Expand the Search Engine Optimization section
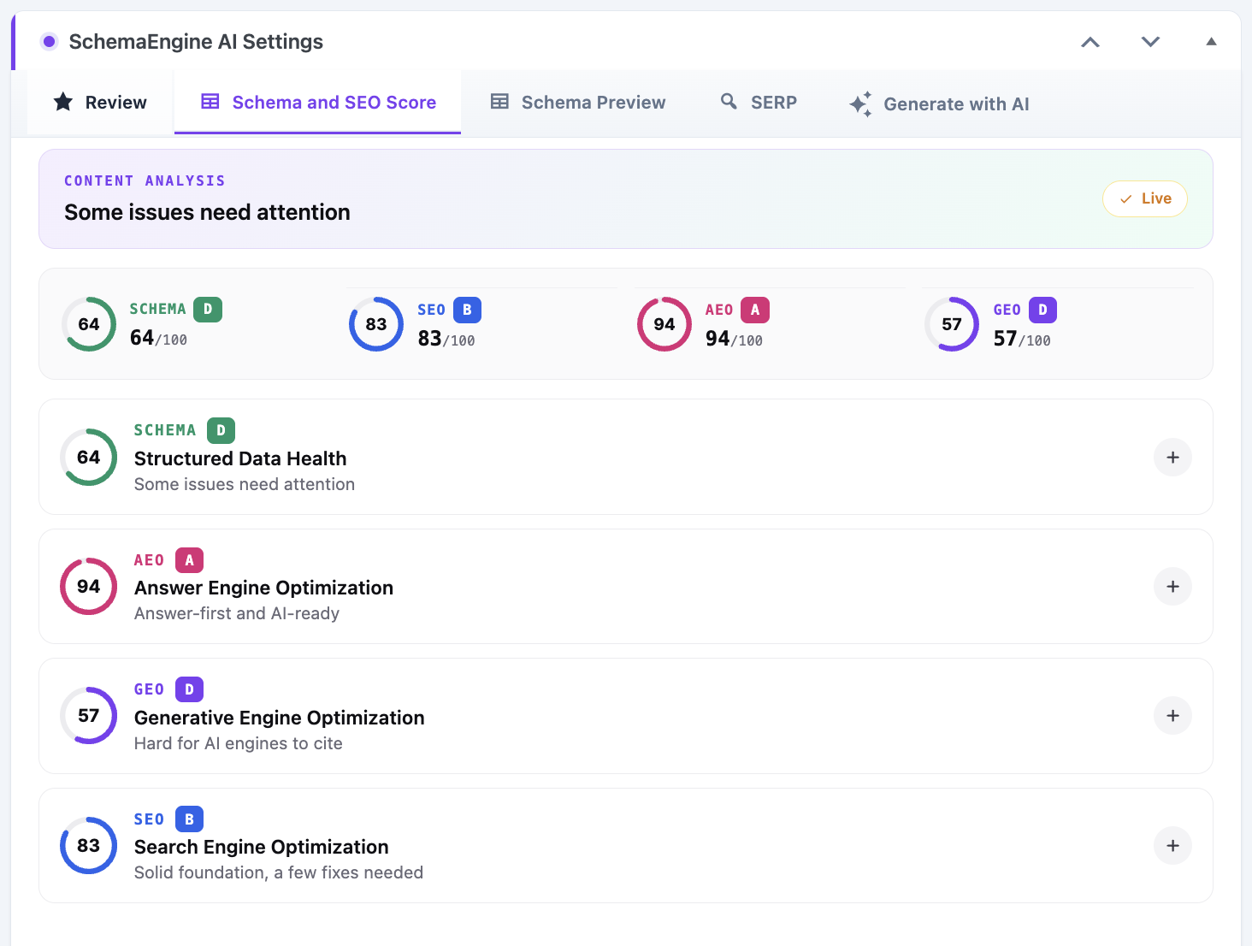The height and width of the screenshot is (946, 1252). click(x=1172, y=846)
